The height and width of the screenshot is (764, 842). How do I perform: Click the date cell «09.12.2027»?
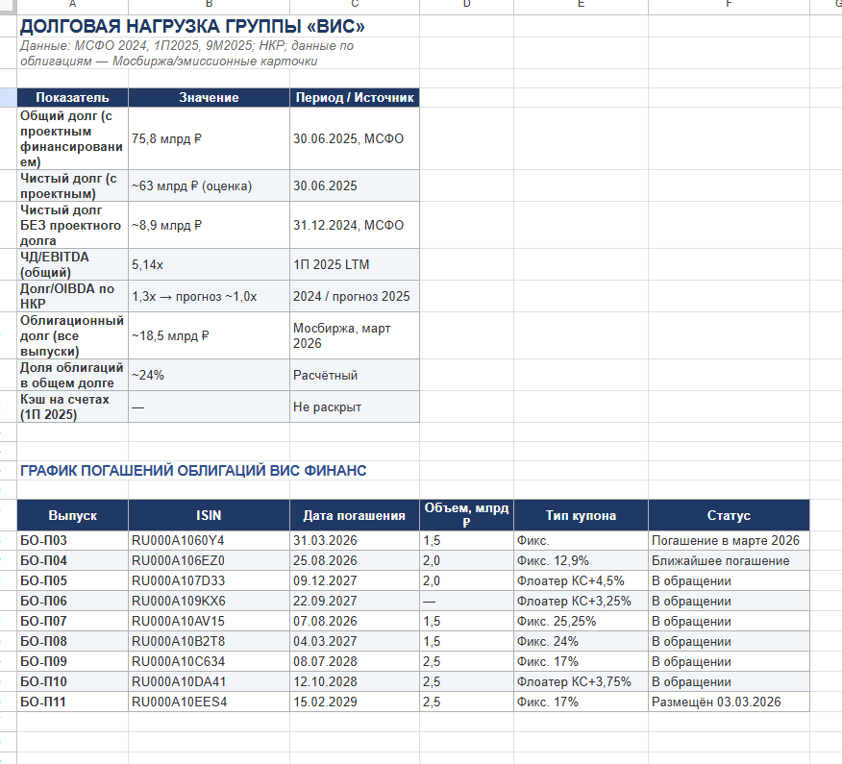355,580
